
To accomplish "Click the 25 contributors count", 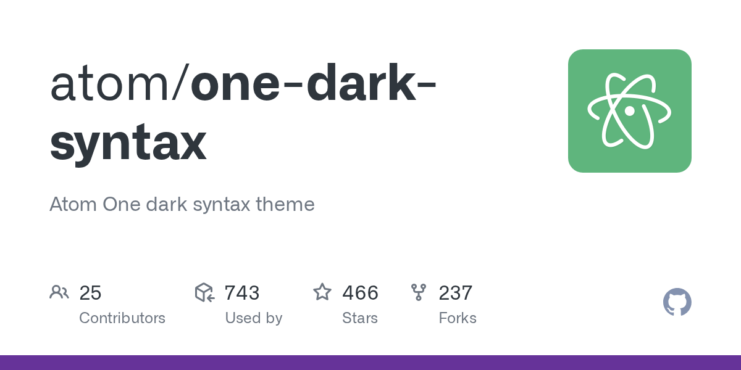I will pyautogui.click(x=90, y=293).
